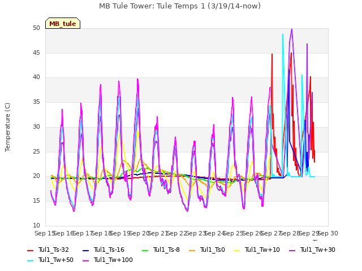
Task: Click the Temperature (C) axis label
Action: (x=7, y=127)
